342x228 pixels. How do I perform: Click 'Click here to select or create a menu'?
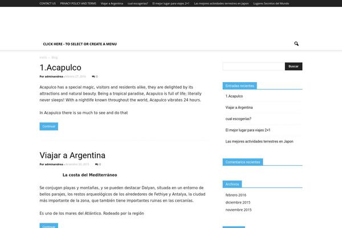point(80,44)
